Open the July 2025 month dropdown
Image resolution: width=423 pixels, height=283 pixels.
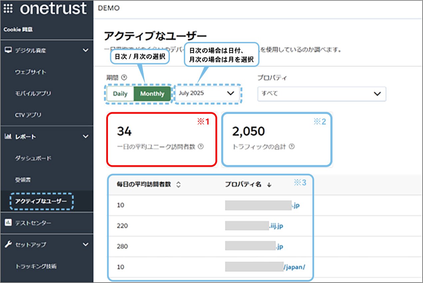tap(207, 94)
